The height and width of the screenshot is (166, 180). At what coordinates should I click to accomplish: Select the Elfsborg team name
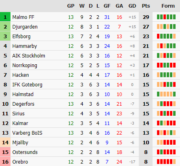click(x=21, y=37)
